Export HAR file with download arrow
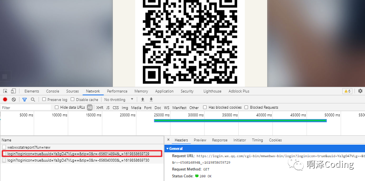365x181 pixels. [151, 99]
